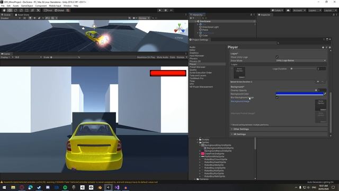Toggle the Pivot/Center handle position button
Image resolution: width=339 pixels, height=191 pixels.
coord(48,11)
